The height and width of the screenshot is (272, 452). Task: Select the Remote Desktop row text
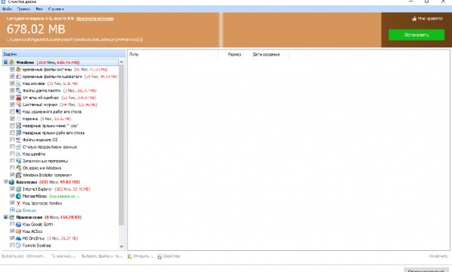coord(37,246)
